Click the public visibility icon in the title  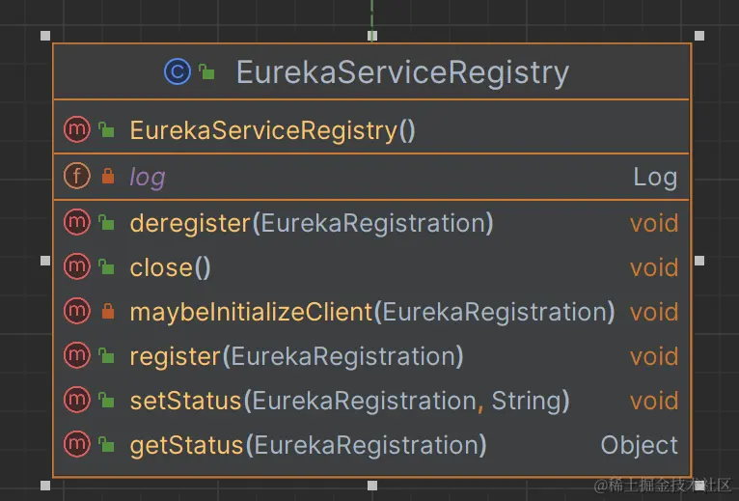click(206, 71)
